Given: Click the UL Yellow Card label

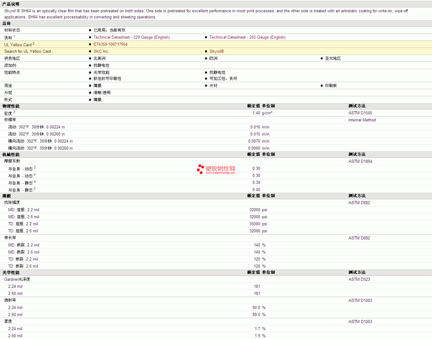Looking at the screenshot, I should tap(18, 45).
